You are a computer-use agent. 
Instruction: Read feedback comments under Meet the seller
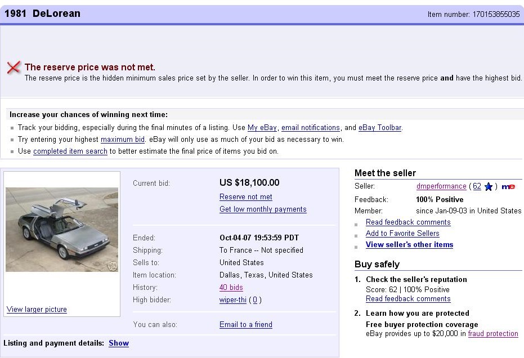click(408, 222)
